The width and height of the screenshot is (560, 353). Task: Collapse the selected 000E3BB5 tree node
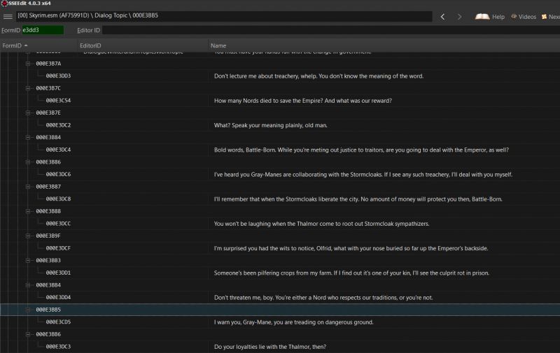(28, 310)
